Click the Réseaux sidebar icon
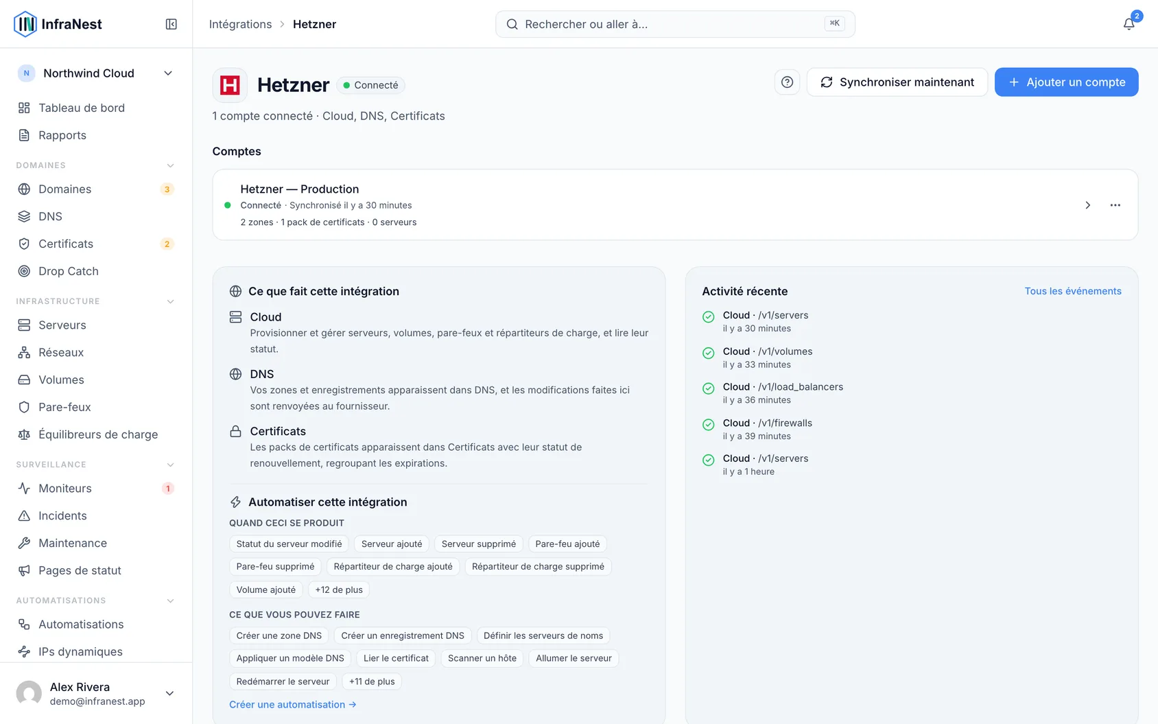1158x724 pixels. pos(24,352)
